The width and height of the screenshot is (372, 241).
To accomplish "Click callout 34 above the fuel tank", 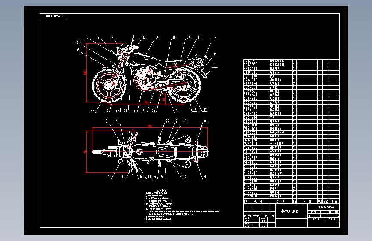I will 157,37.
